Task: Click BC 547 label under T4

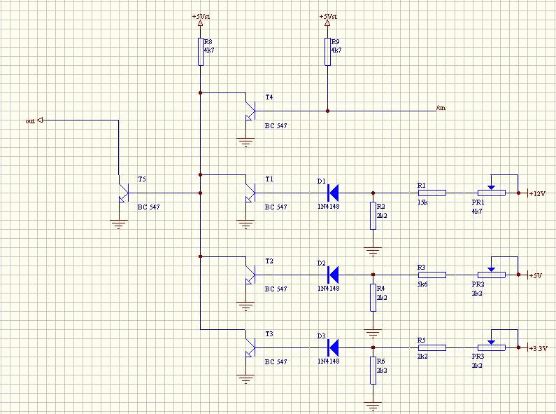Action: coord(276,125)
